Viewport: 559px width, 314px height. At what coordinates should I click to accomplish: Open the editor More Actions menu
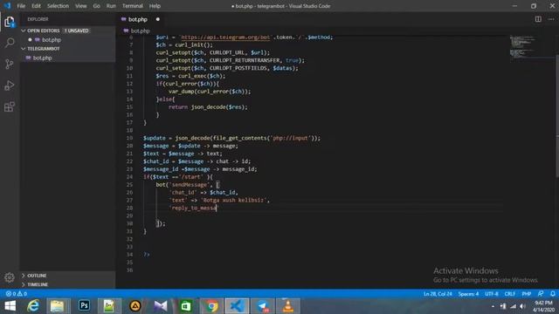coord(551,19)
